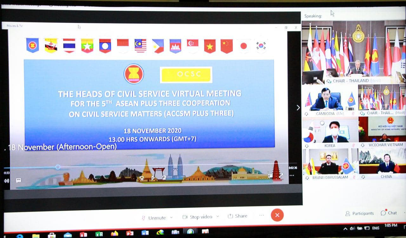Enter fullscreen with the expand arrows icon
Screen dimensions: 406x238
[281, 175]
